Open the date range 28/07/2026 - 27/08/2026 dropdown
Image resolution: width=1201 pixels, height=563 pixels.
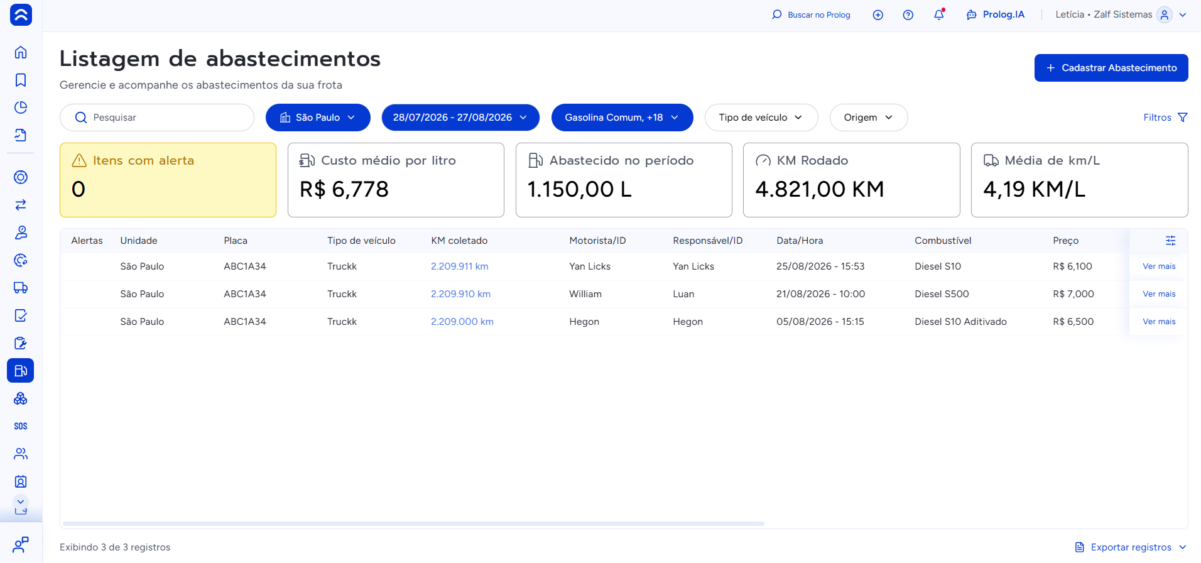tap(460, 118)
